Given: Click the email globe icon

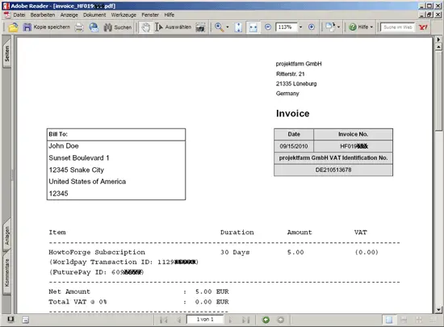Looking at the screenshot, I should click(x=94, y=27).
